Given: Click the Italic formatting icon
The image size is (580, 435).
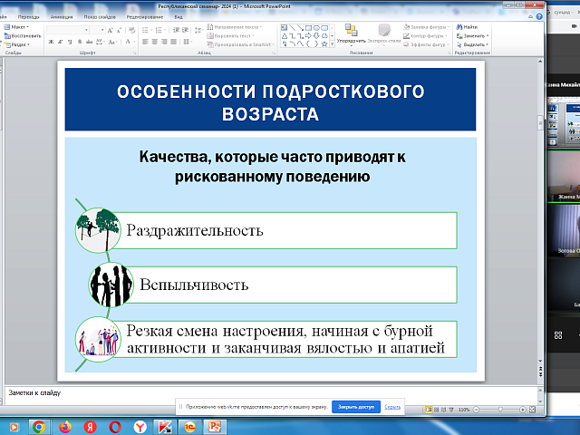Looking at the screenshot, I should (61, 41).
